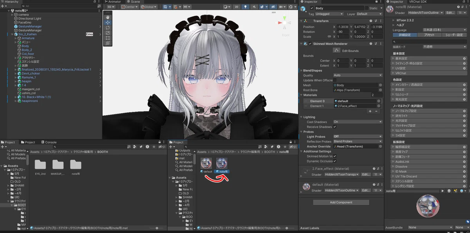Select the Scale tool in Scene toolbar
470x233 pixels.
click(108, 33)
